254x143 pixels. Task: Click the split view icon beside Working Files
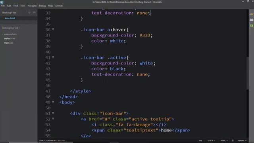tap(34, 12)
